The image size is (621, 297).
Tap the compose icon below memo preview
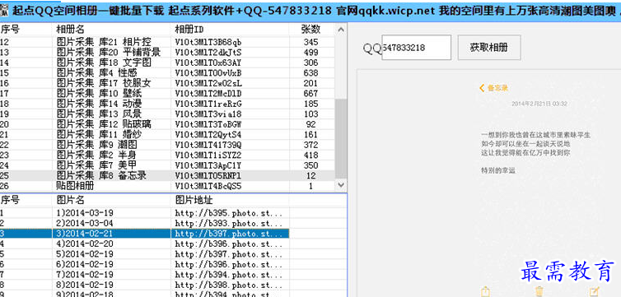(594, 292)
